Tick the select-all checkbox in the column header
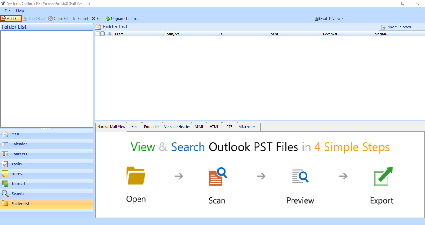 pos(97,34)
